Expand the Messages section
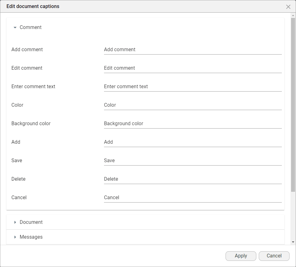Screen dimensions: 296x267 [15, 237]
